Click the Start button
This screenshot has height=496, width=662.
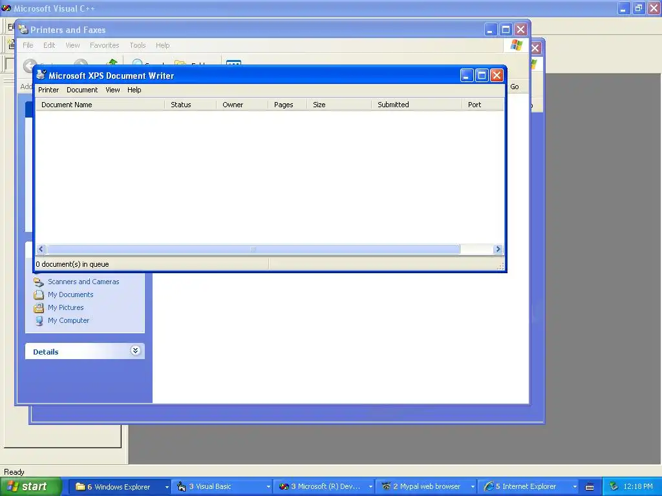point(31,486)
